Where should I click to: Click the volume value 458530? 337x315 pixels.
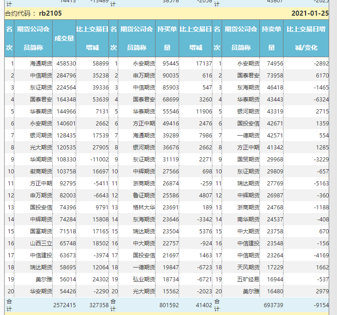point(66,64)
